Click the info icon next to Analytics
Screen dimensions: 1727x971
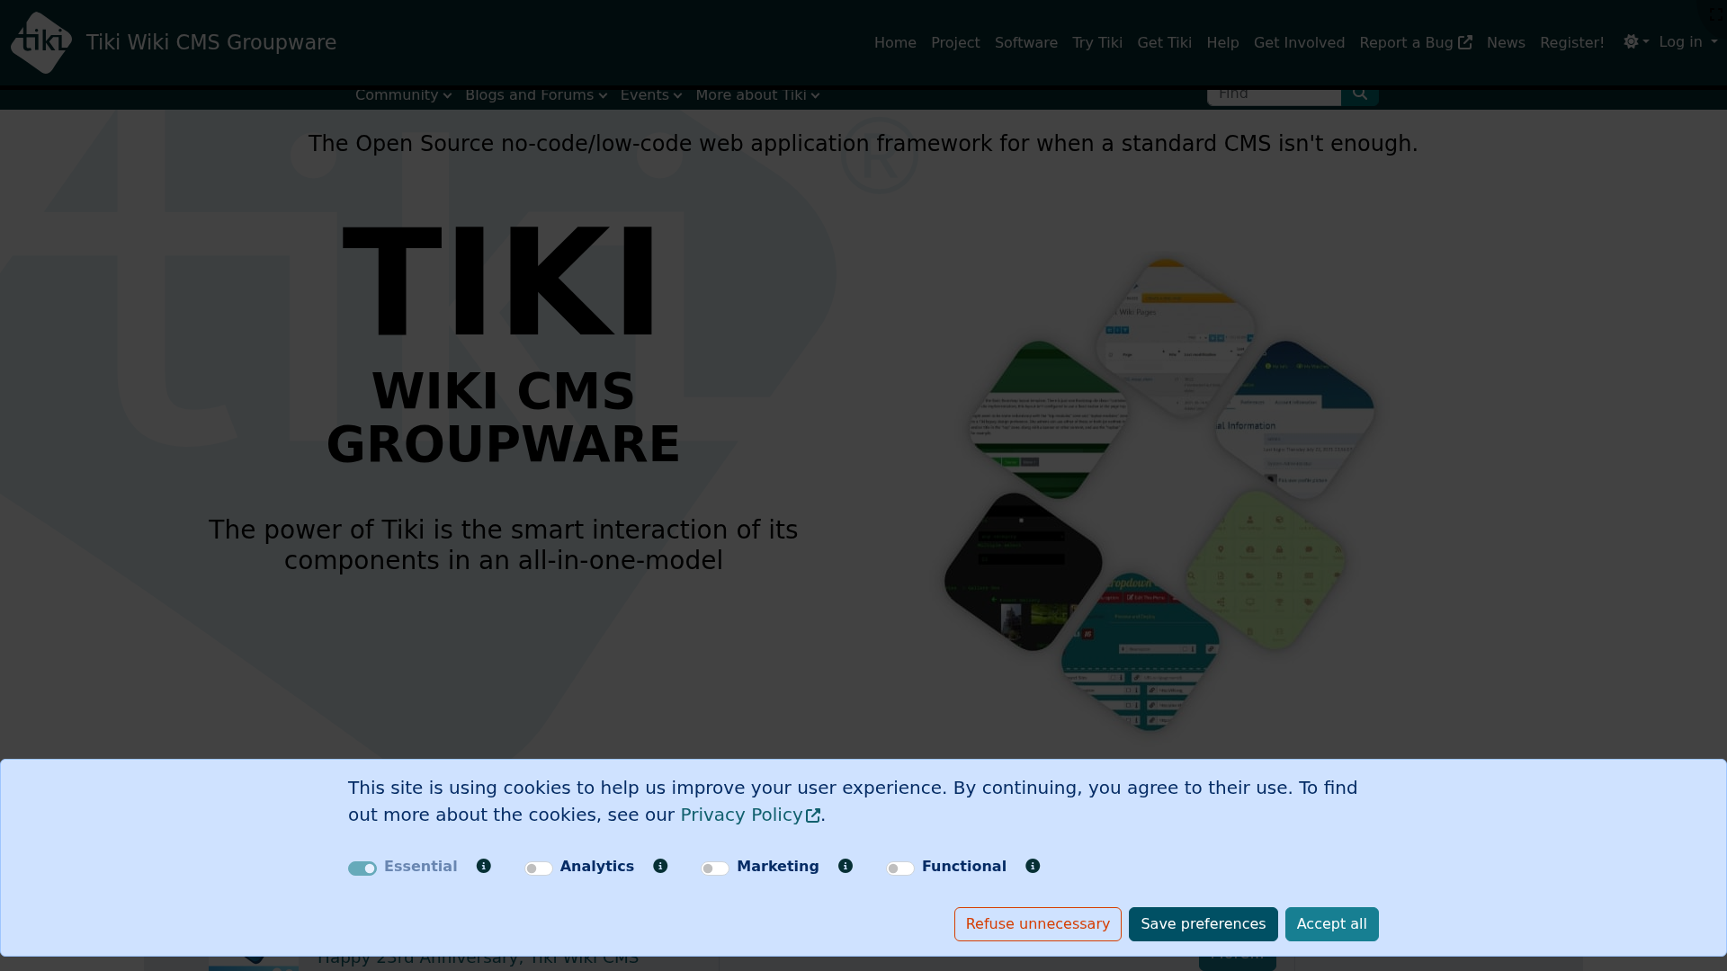[x=660, y=866]
